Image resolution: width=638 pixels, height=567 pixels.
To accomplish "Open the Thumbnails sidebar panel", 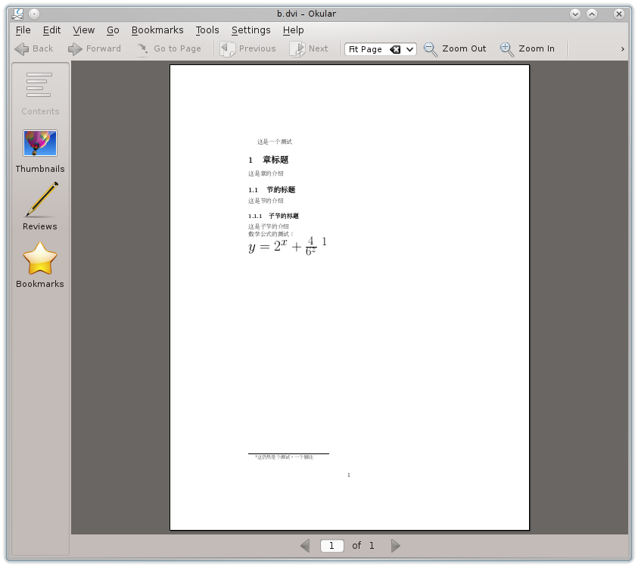I will point(40,151).
